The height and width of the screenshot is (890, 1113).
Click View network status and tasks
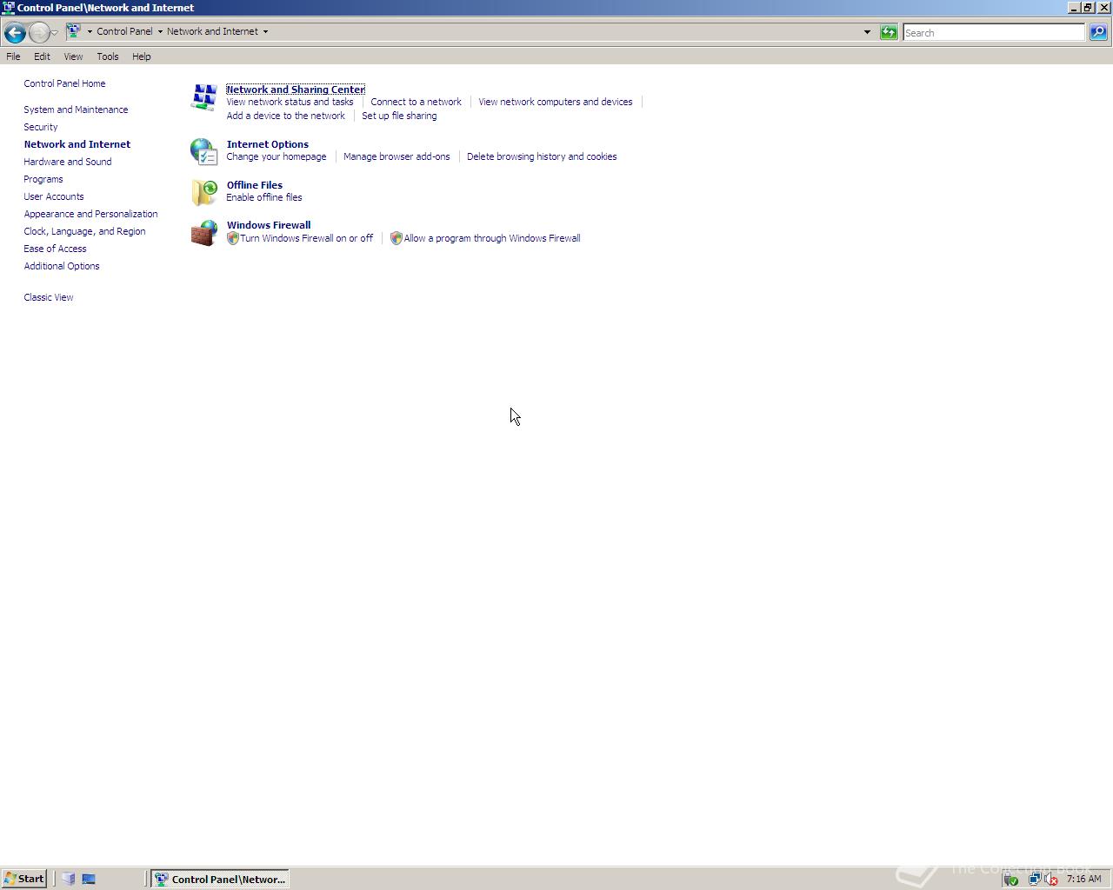290,102
